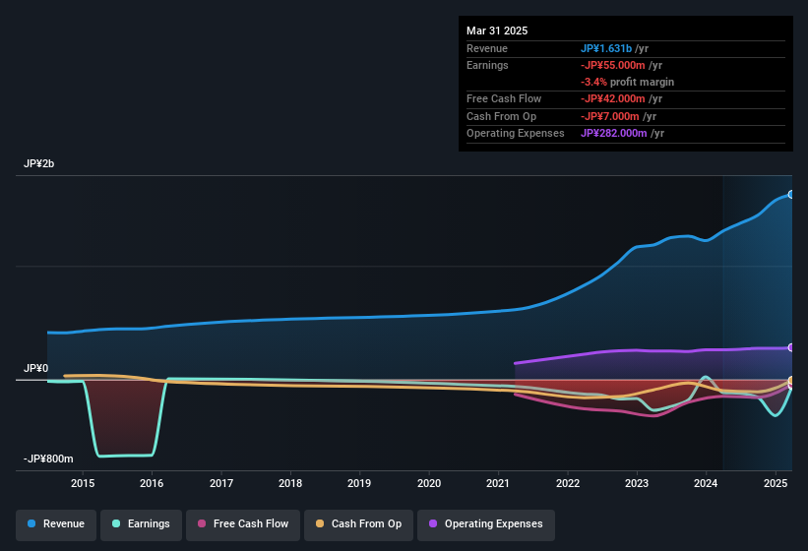The image size is (808, 551).
Task: Click the Cash From Op endpoint marker
Action: pyautogui.click(x=791, y=381)
